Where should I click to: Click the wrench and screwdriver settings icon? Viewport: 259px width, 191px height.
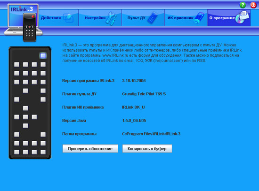112,18
